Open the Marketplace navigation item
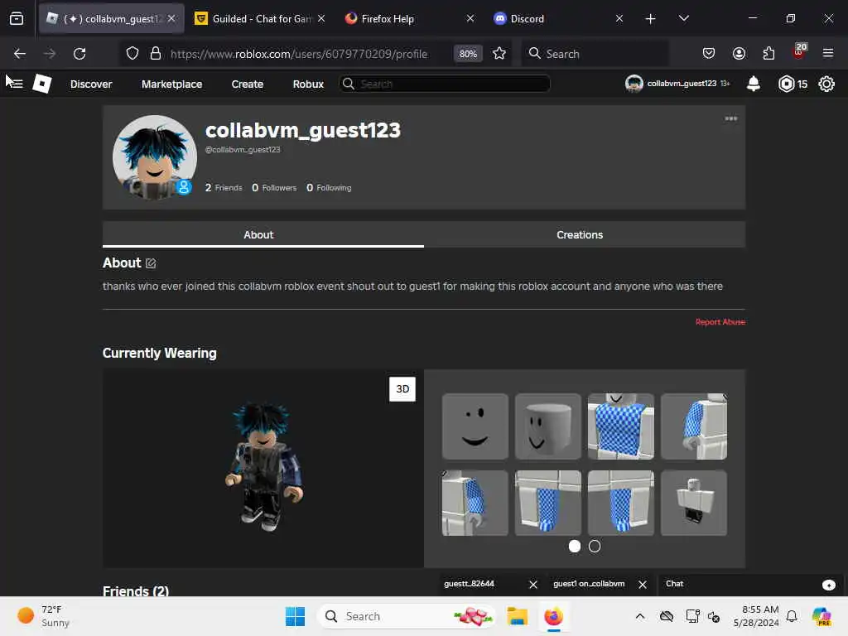The image size is (848, 636). [171, 84]
